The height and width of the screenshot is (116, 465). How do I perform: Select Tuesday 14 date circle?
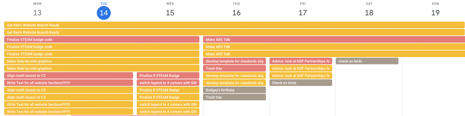(x=104, y=13)
